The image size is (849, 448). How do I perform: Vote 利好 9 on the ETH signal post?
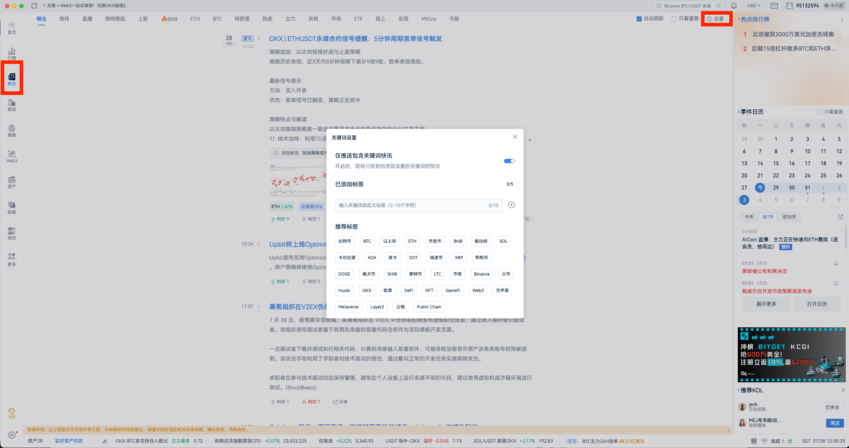click(x=280, y=219)
